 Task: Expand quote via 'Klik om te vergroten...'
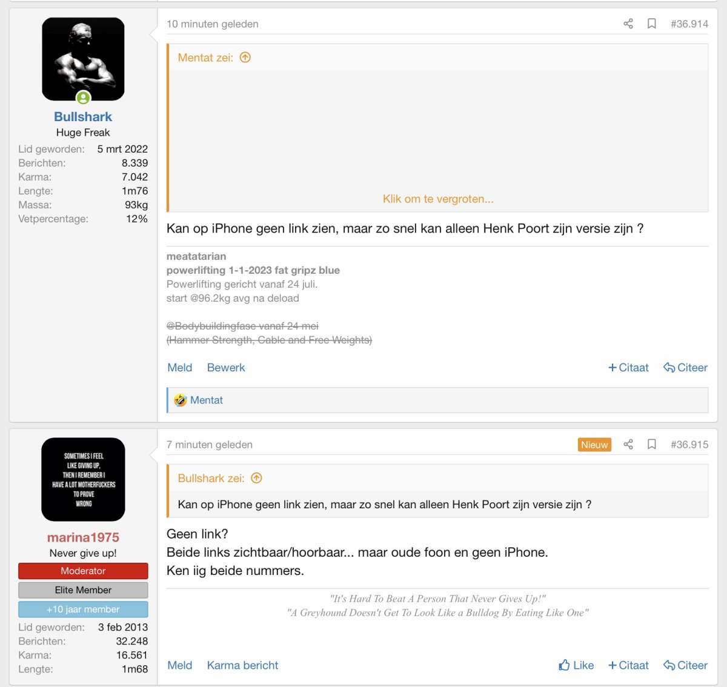437,199
